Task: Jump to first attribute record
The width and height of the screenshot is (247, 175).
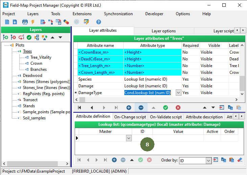Action: (79, 108)
